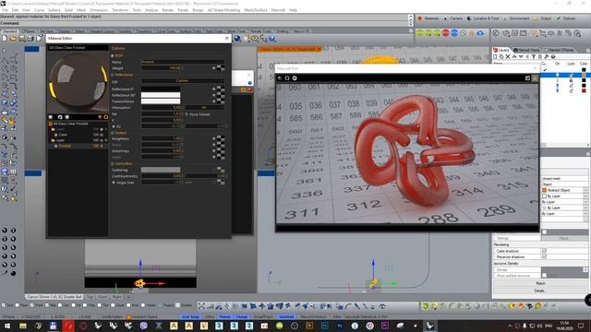
Task: Click the Roughness texture checker button
Action: [221, 138]
